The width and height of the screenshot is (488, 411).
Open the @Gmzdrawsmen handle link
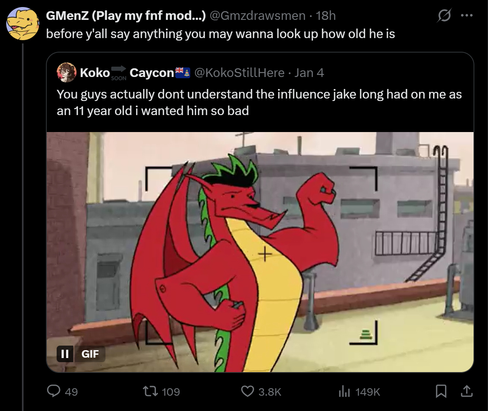[x=258, y=16]
